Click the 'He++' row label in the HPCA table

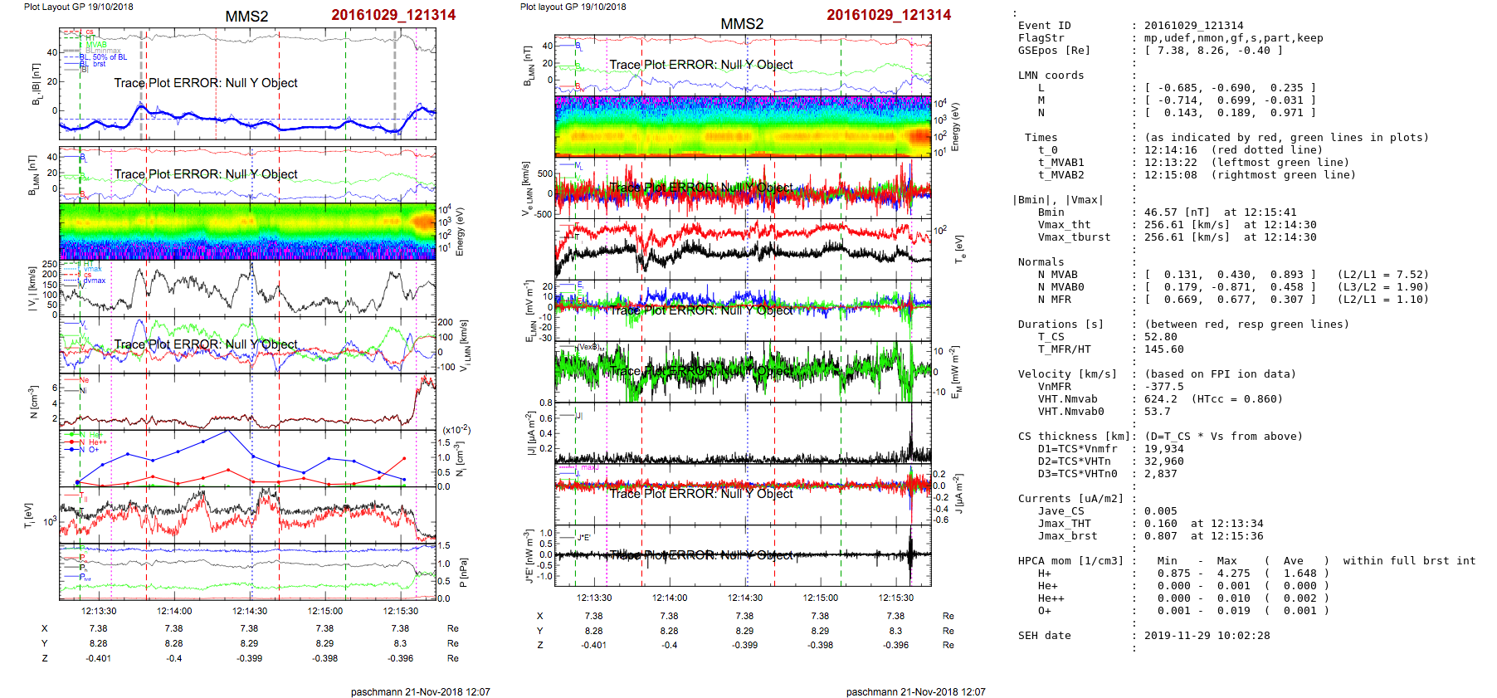click(x=1051, y=598)
